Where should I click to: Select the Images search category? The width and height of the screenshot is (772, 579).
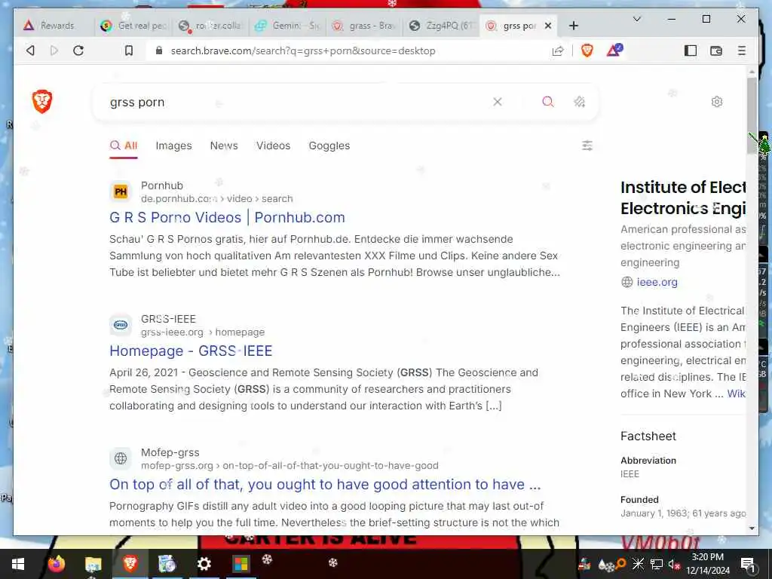[x=174, y=146]
